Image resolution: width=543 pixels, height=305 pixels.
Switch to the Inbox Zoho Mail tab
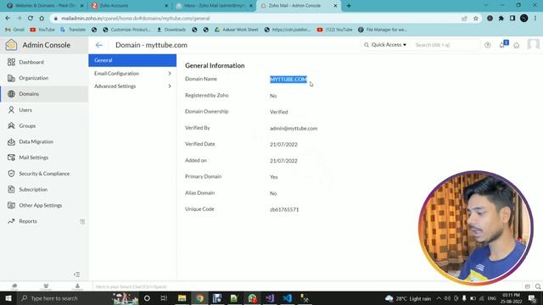[x=214, y=6]
